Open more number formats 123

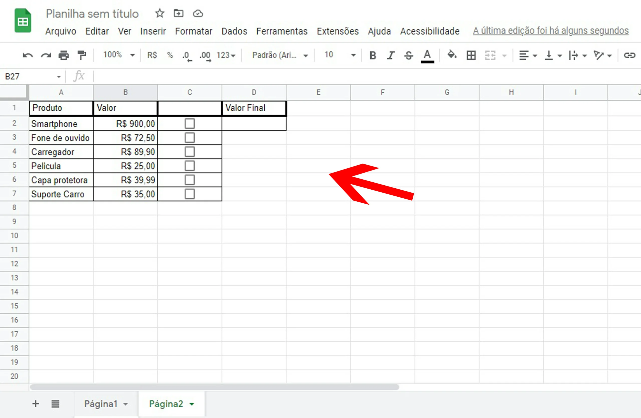pyautogui.click(x=226, y=55)
